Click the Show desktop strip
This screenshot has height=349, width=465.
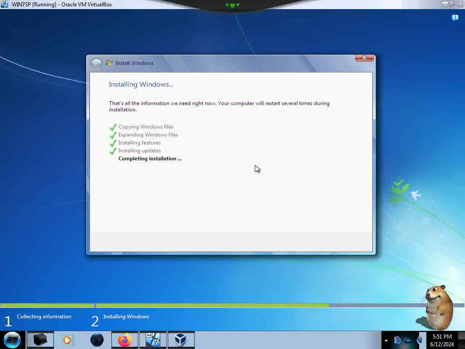tap(461, 340)
